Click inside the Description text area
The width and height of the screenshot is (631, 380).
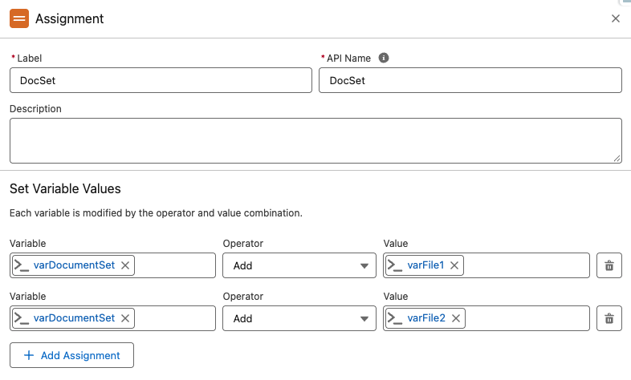tap(316, 140)
